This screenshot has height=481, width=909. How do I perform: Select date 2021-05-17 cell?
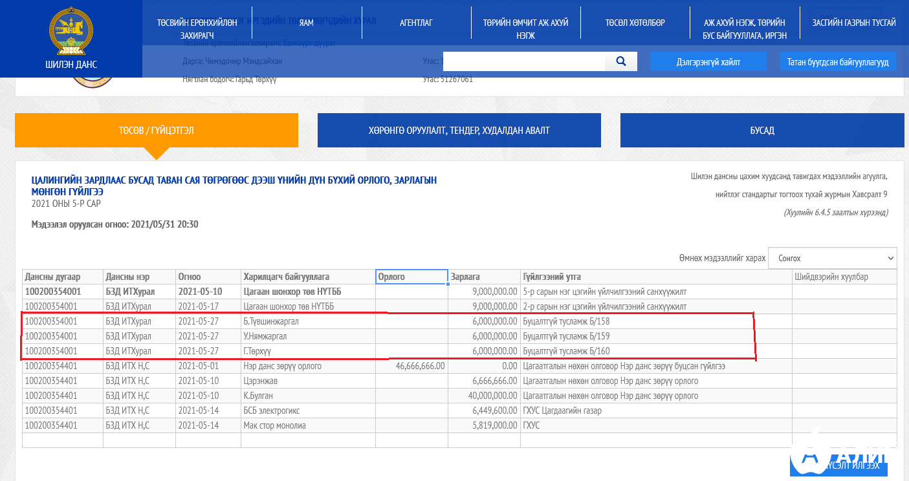[208, 306]
